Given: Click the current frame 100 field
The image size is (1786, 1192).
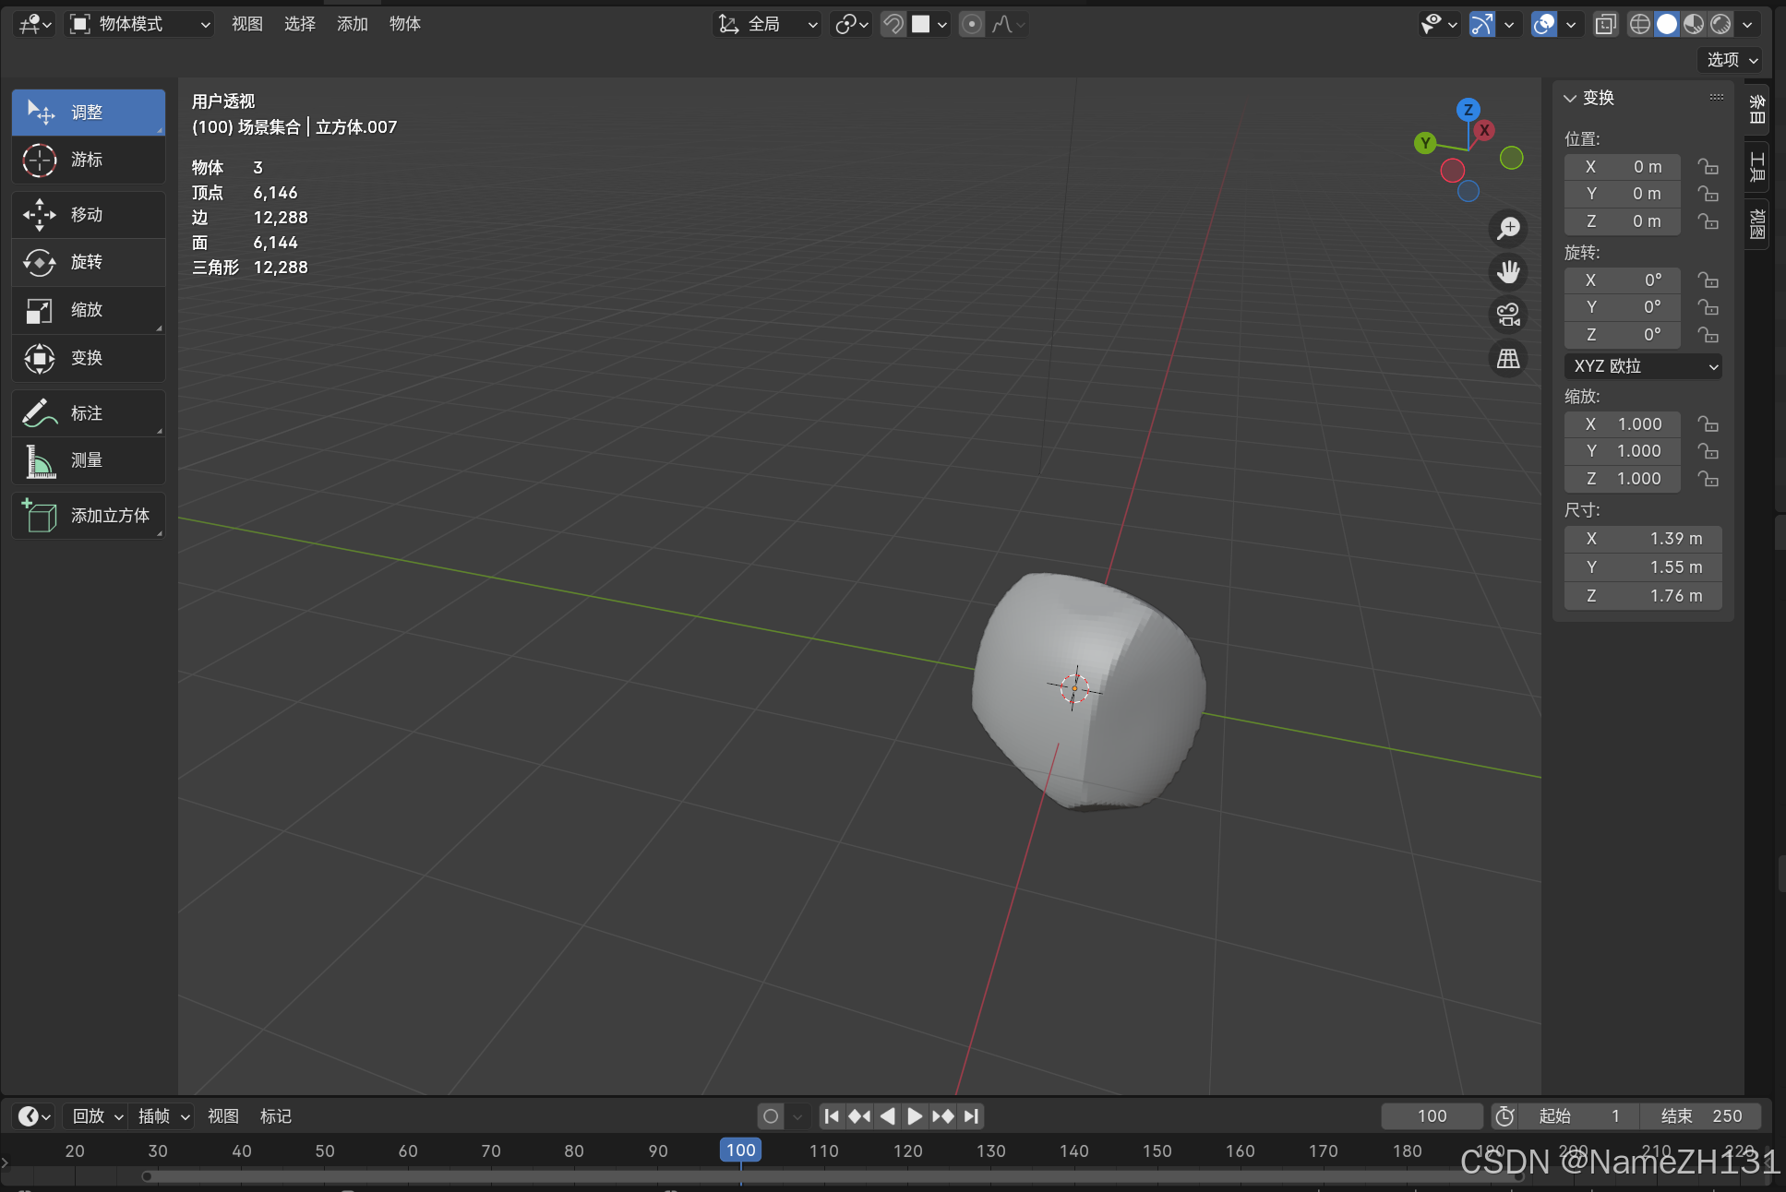Looking at the screenshot, I should (x=1432, y=1116).
